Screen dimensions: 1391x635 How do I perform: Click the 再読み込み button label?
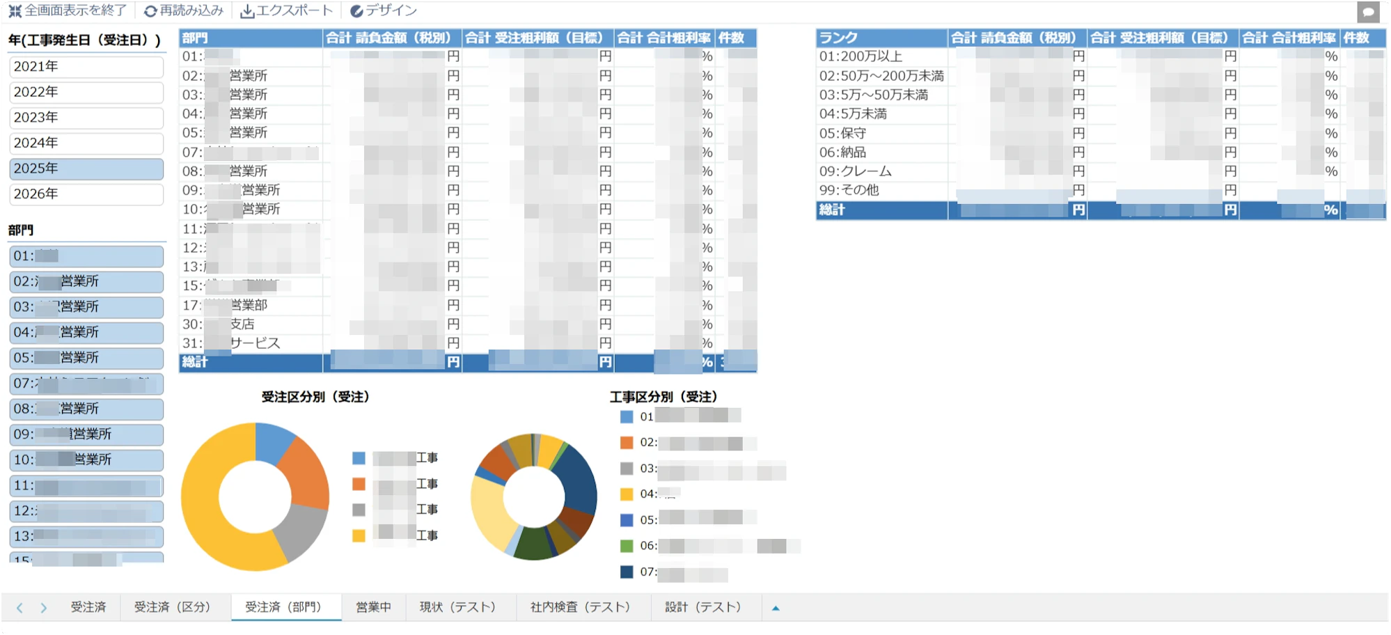[191, 10]
